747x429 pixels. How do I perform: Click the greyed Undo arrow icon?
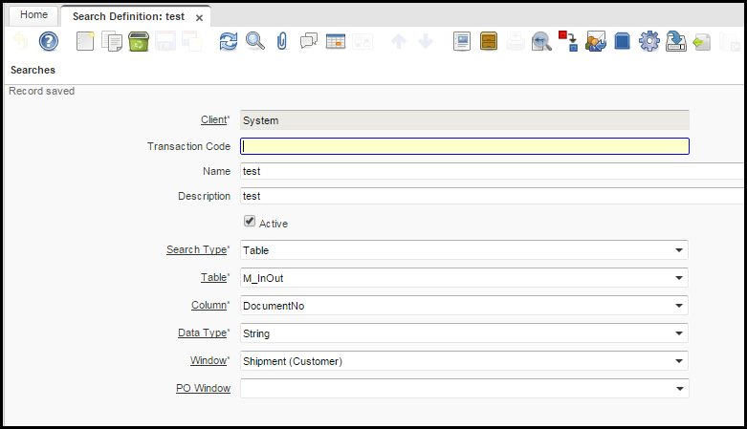[x=20, y=41]
